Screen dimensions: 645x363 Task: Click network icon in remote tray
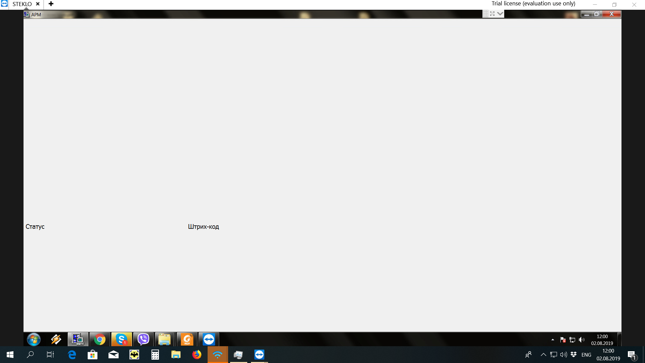coord(572,340)
